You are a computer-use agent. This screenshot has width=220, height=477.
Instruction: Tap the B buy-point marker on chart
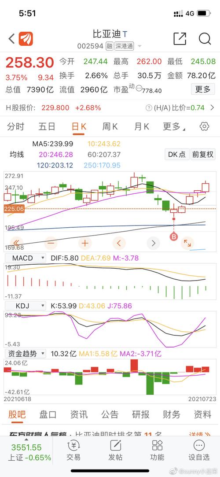point(174,236)
